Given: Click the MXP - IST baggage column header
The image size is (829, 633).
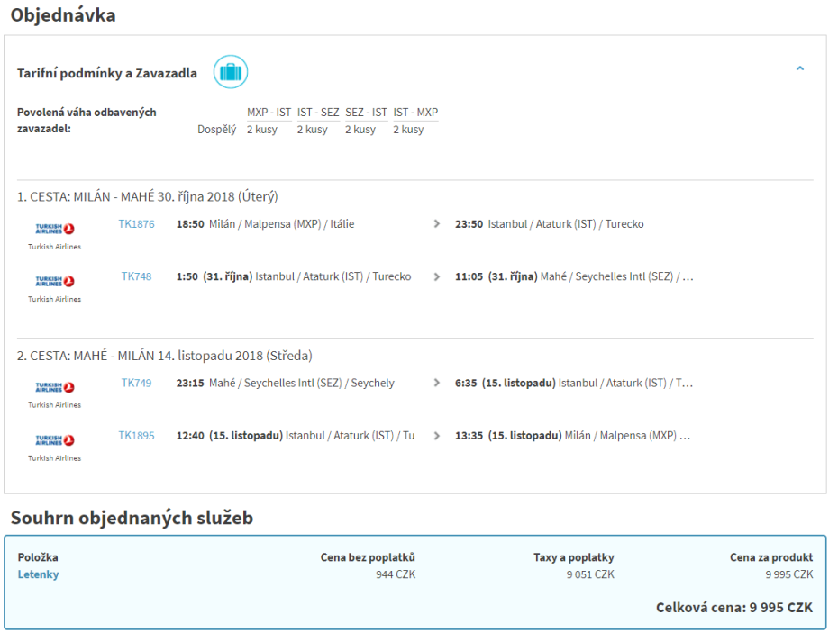Looking at the screenshot, I should pyautogui.click(x=269, y=113).
